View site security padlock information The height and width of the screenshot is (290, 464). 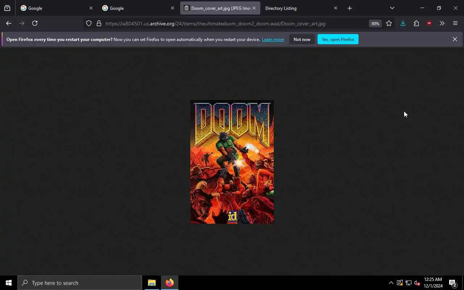(99, 24)
